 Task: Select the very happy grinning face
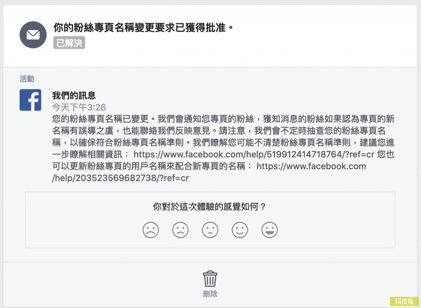(x=270, y=230)
